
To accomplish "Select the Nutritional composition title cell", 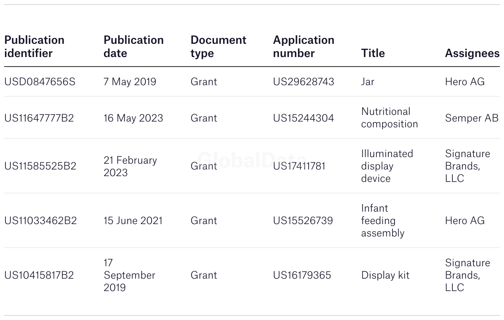I will 390,118.
